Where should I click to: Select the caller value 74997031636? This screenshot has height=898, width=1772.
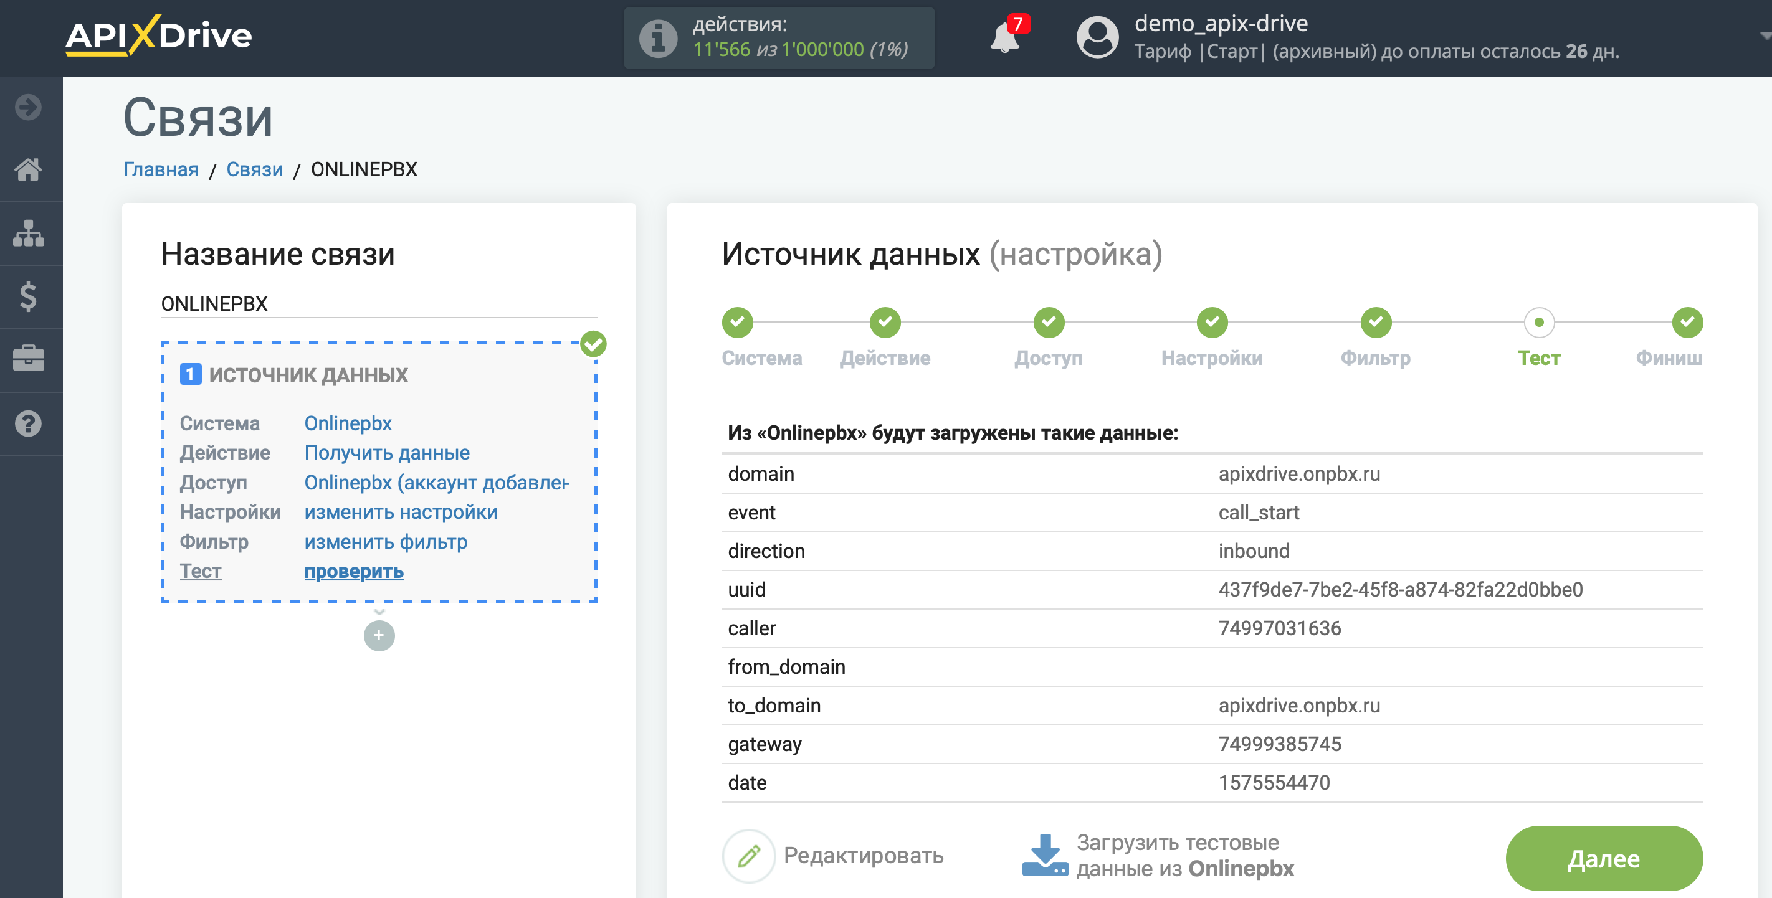click(x=1280, y=628)
